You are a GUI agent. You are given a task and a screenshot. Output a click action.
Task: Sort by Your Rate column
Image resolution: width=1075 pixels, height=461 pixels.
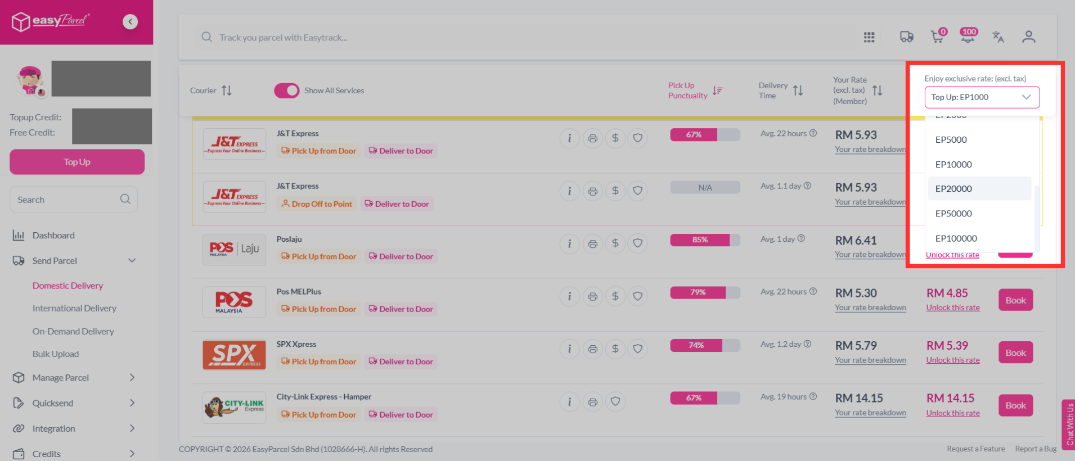tap(877, 91)
